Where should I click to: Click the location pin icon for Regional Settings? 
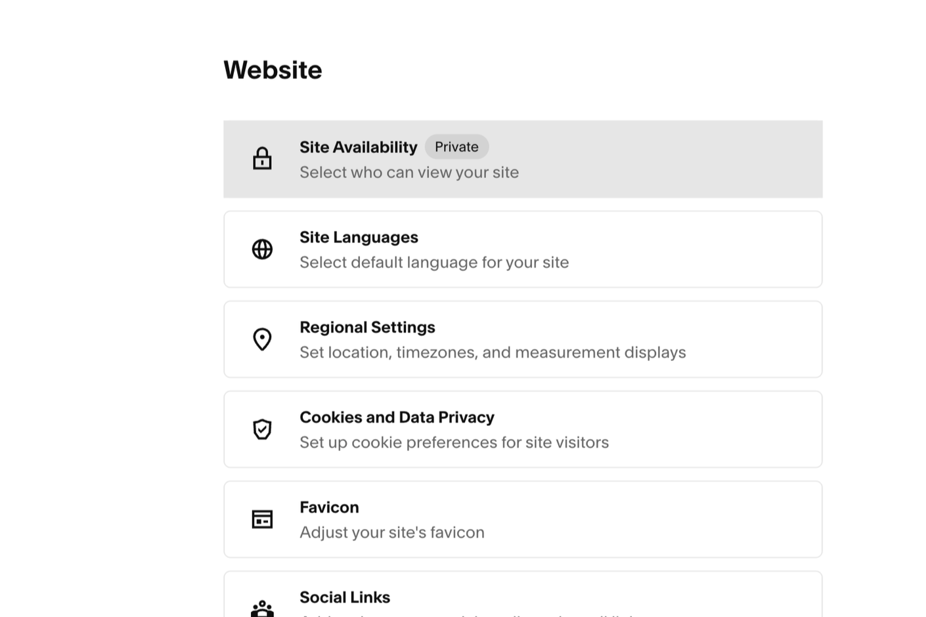(262, 339)
